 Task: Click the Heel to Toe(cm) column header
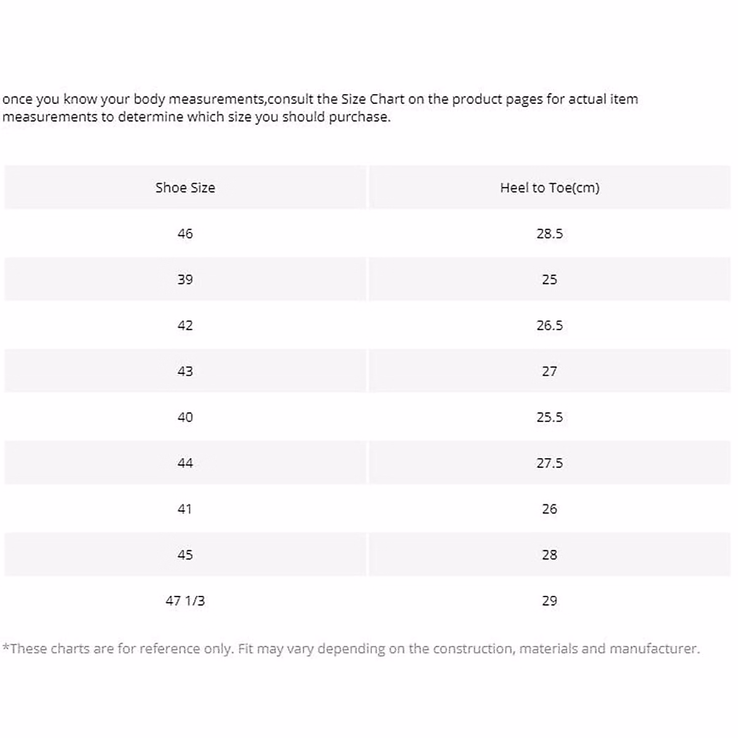(x=549, y=188)
